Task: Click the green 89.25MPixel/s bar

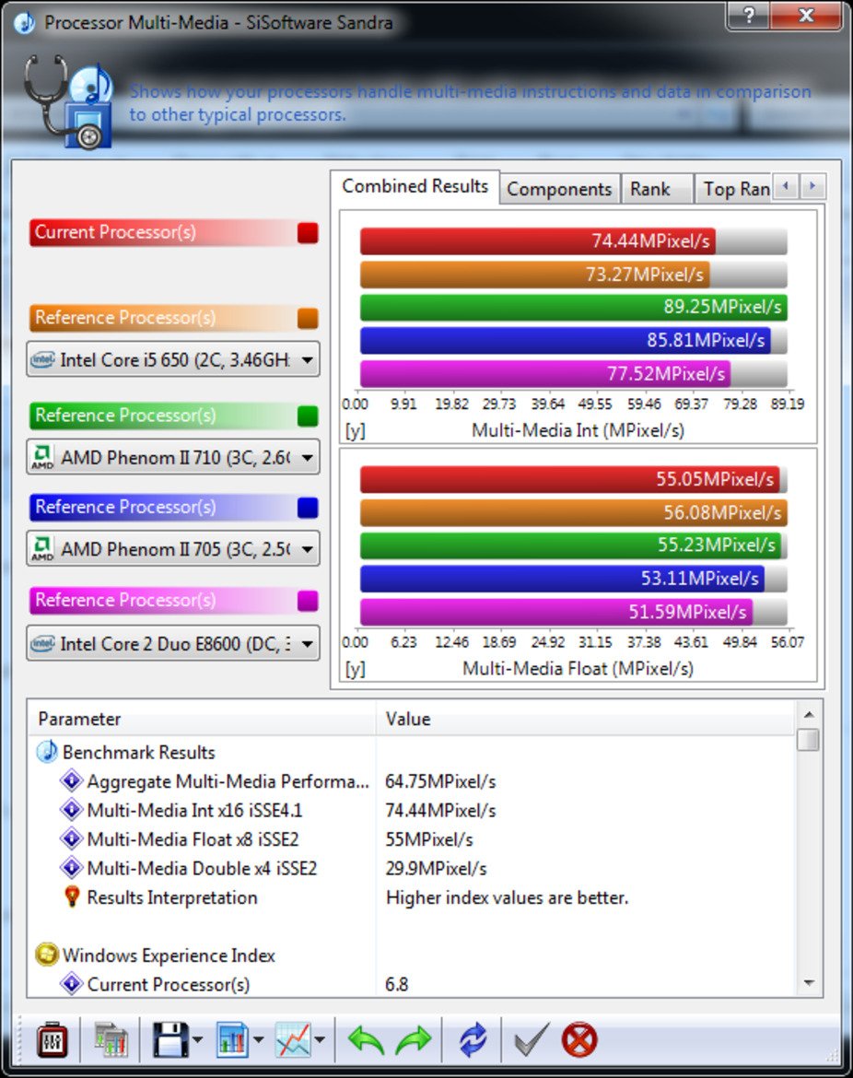Action: (573, 307)
